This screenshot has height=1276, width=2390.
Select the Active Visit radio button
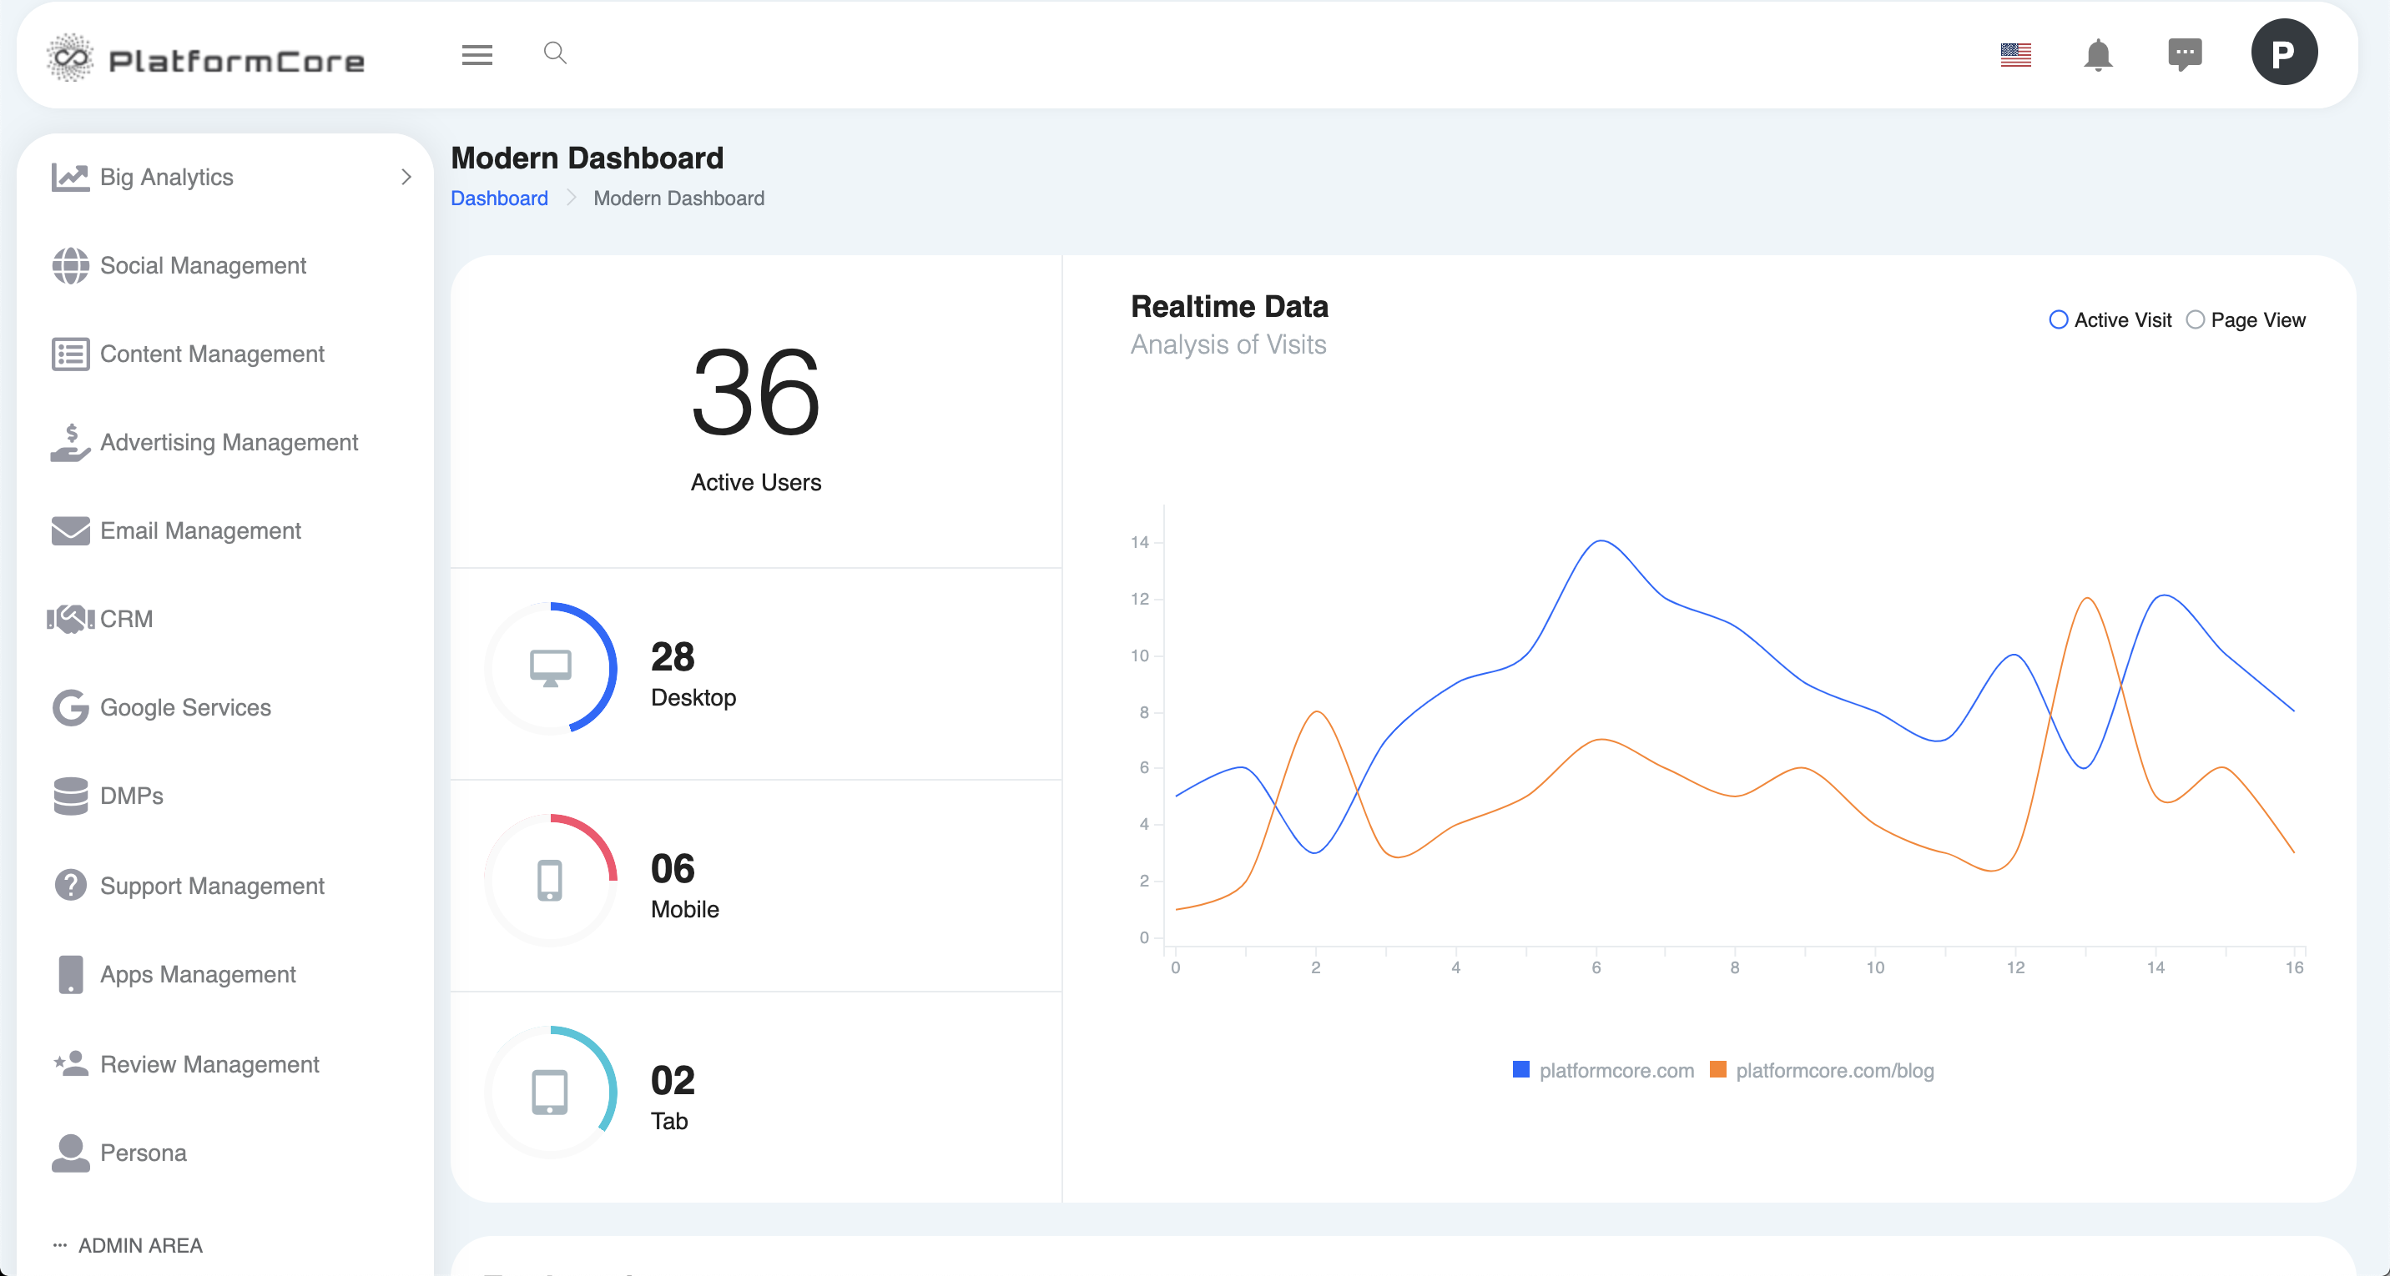pos(2058,320)
